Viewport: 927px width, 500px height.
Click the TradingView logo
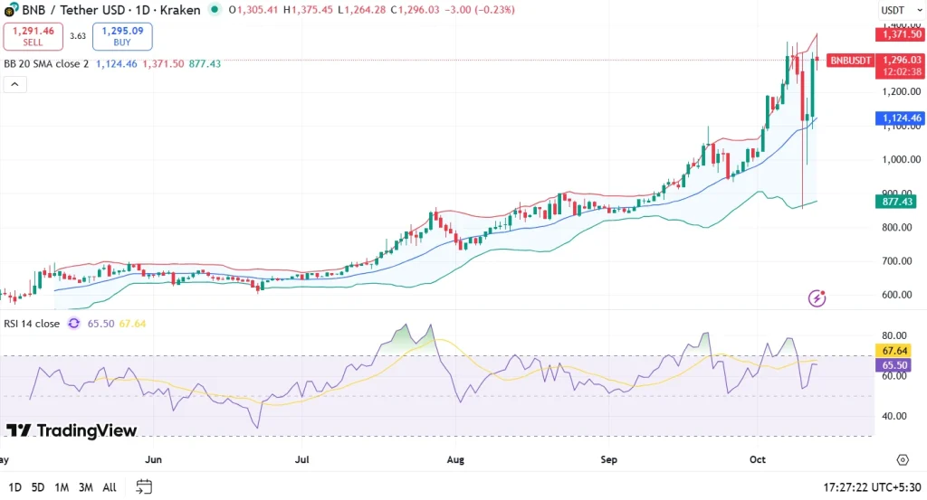72,430
